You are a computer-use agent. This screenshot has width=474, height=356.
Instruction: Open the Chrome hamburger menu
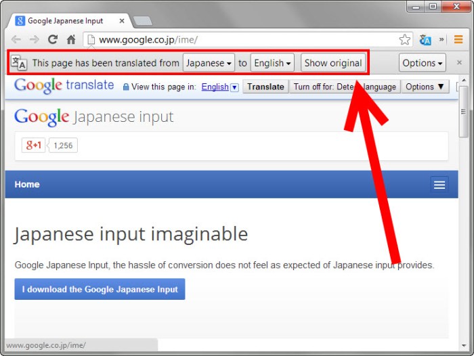pyautogui.click(x=458, y=40)
